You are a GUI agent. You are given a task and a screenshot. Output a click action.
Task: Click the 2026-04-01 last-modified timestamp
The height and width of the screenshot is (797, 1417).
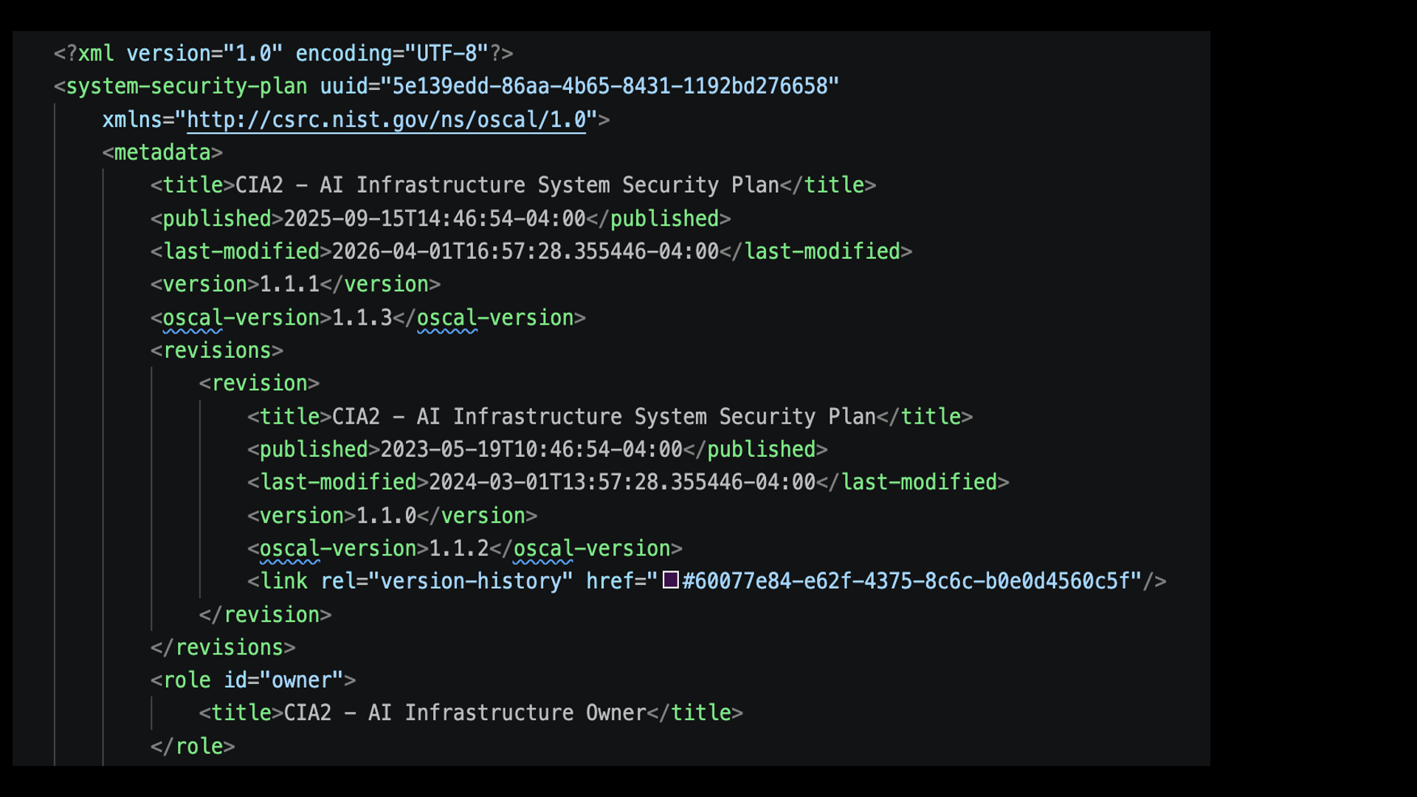click(525, 252)
